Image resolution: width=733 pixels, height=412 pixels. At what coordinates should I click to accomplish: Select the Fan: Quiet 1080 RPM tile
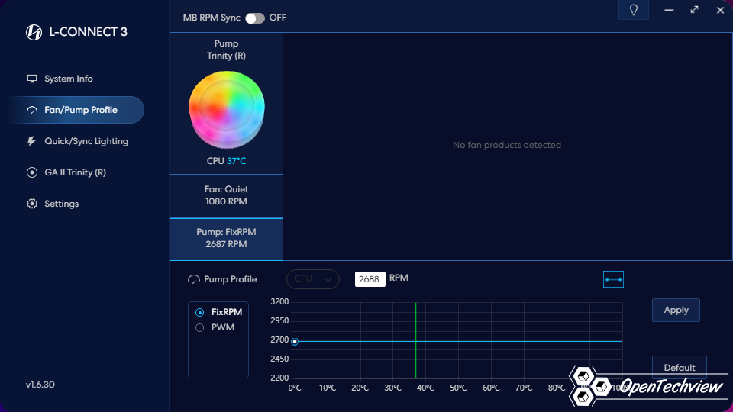pyautogui.click(x=226, y=196)
